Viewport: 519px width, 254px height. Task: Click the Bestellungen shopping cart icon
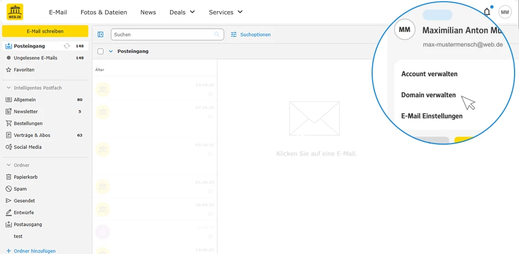(9, 123)
